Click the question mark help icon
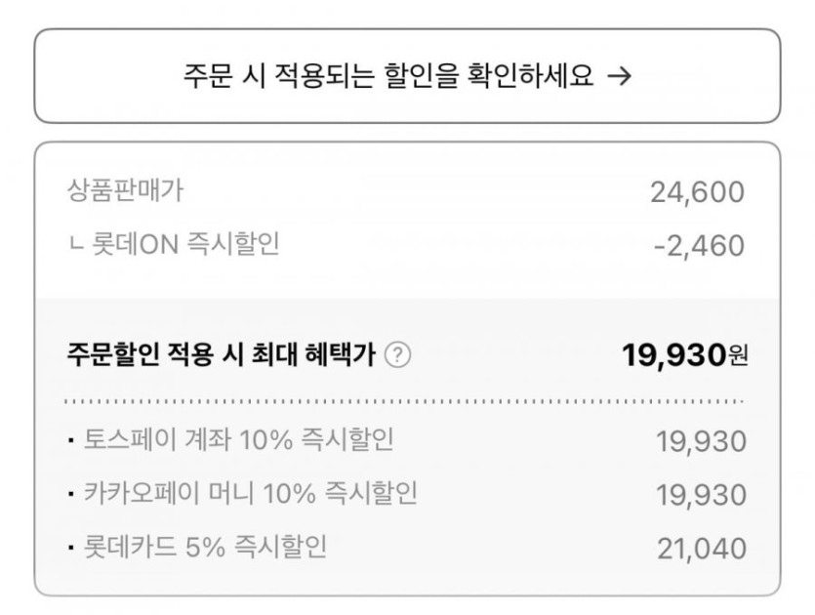Screen dimensions: 815x615 [x=398, y=356]
